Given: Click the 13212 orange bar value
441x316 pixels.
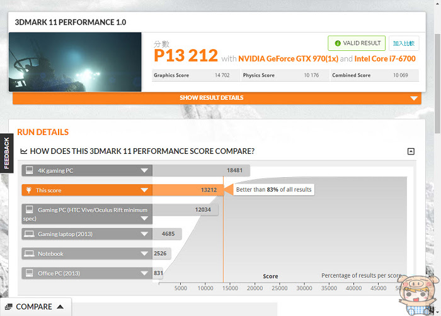Looking at the screenshot, I should (x=209, y=190).
